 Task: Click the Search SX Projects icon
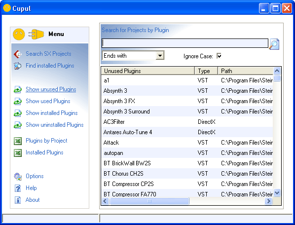point(18,54)
